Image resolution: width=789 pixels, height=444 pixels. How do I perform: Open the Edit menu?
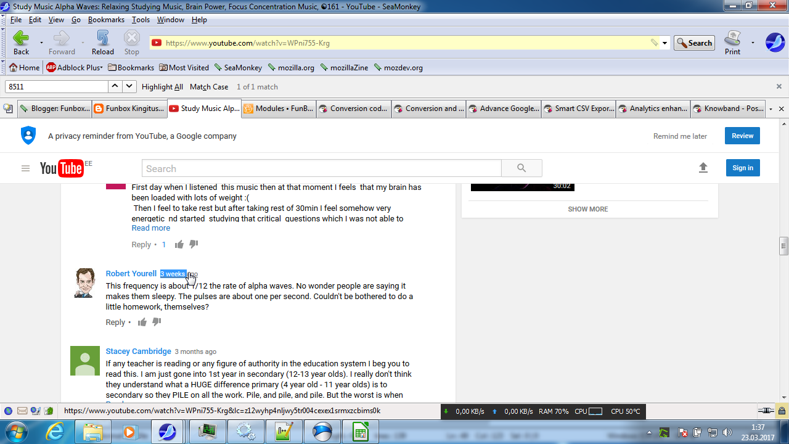[x=35, y=20]
